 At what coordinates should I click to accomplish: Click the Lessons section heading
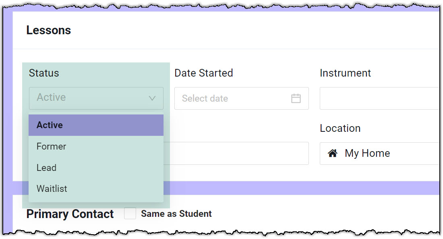pyautogui.click(x=49, y=30)
